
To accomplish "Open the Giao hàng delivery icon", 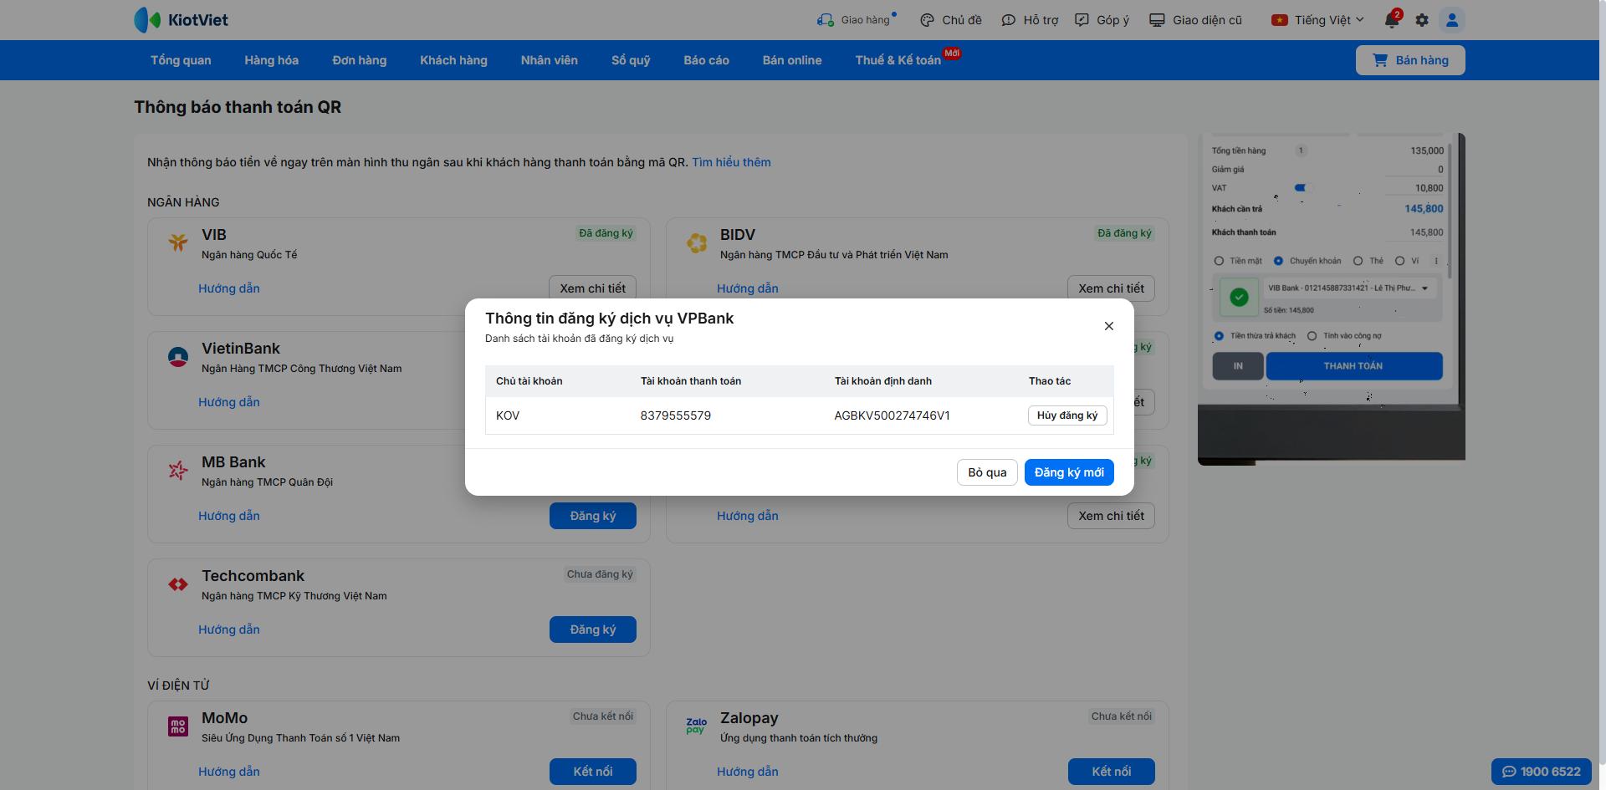I will 826,20.
